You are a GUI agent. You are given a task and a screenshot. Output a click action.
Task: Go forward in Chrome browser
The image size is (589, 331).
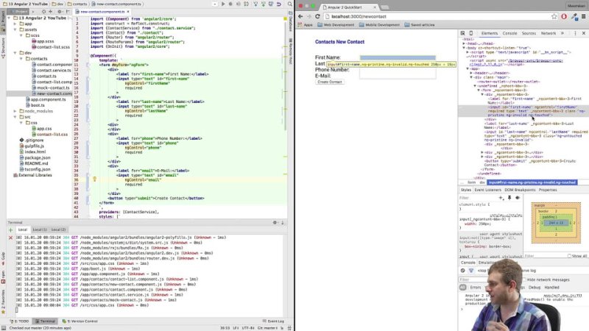[x=308, y=16]
